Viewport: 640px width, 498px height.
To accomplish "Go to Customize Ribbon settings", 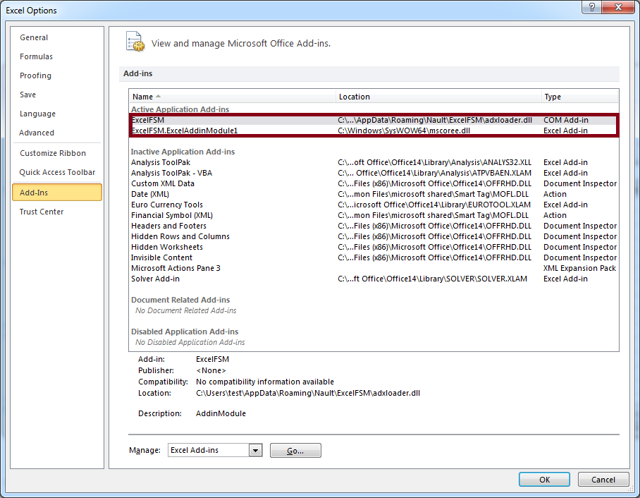I will (x=53, y=153).
